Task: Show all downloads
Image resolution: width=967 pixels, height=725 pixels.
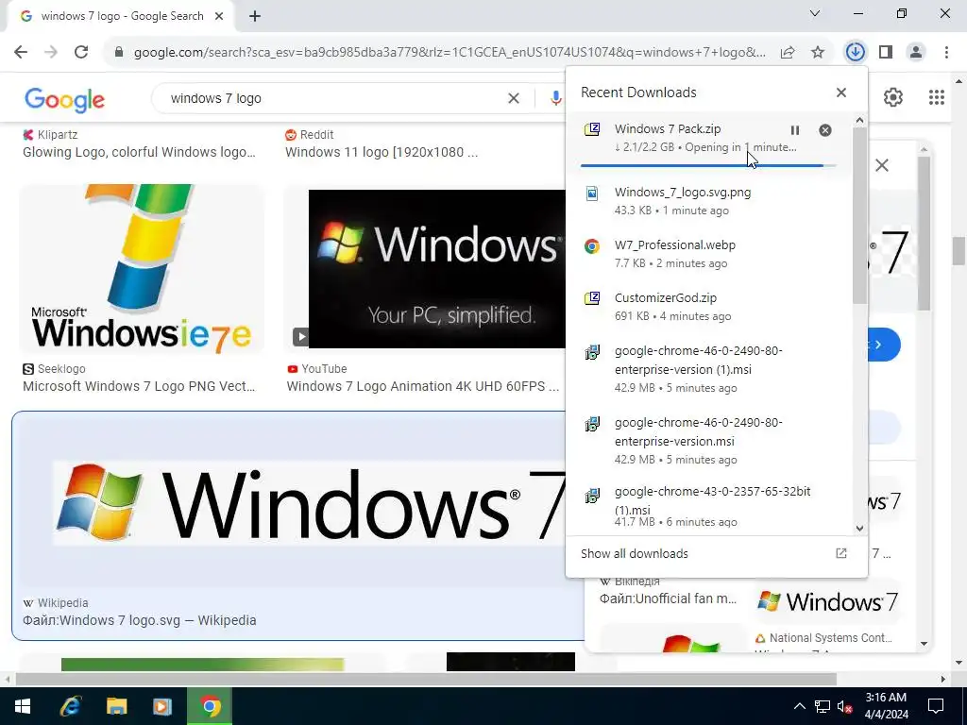Action: point(635,553)
